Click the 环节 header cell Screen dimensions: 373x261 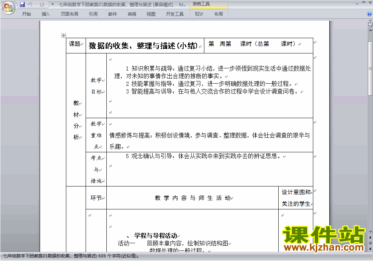point(96,198)
